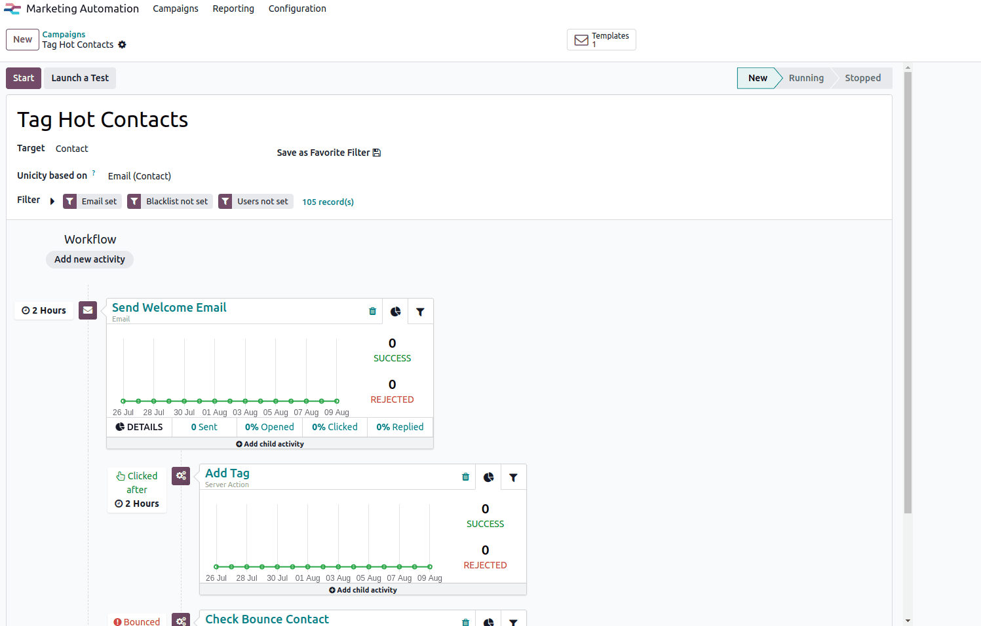
Task: Open the Reporting menu
Action: point(233,9)
